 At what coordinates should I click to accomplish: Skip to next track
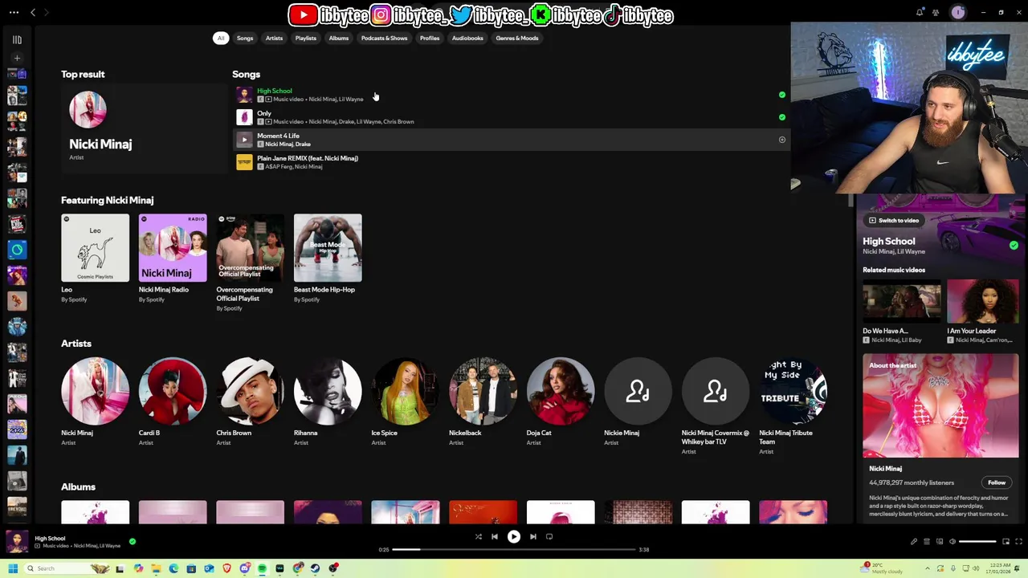click(x=533, y=537)
